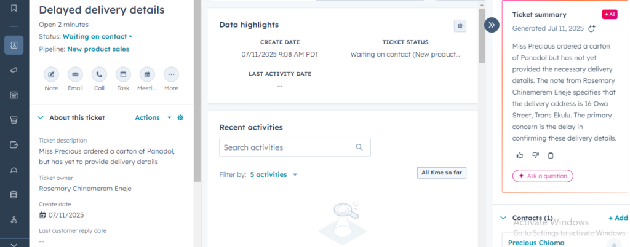Click the search magnifier icon

pyautogui.click(x=359, y=147)
